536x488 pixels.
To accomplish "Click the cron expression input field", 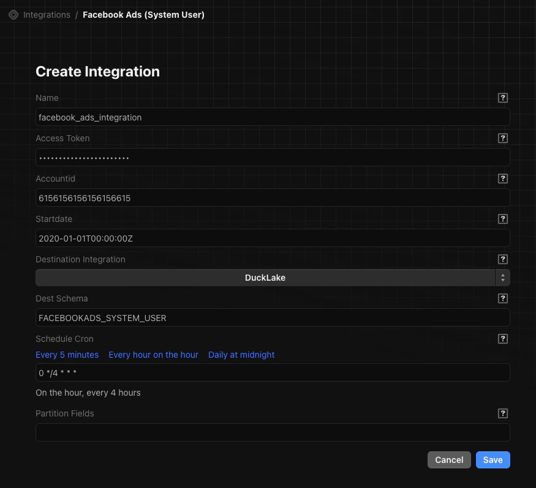I will coord(273,373).
